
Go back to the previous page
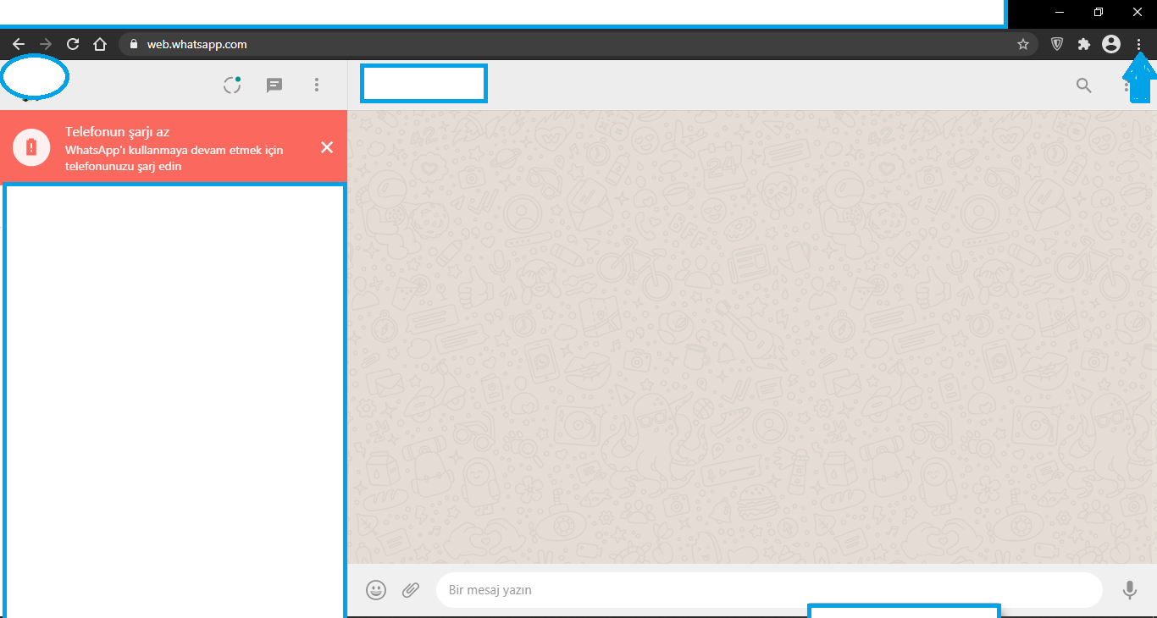point(19,44)
